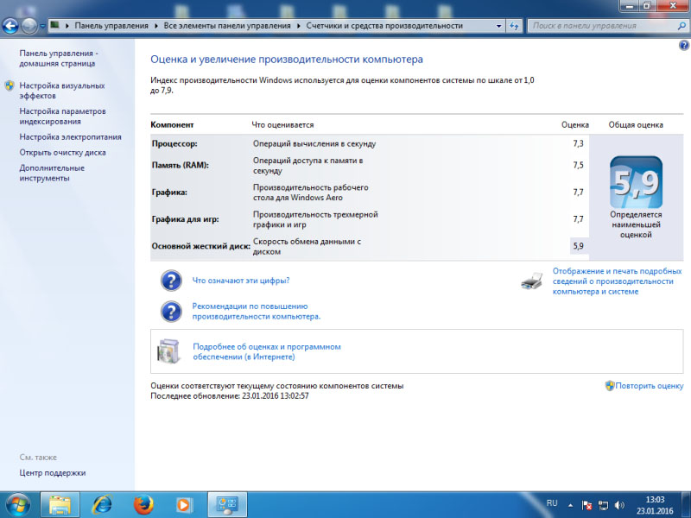Image resolution: width=691 pixels, height=518 pixels.
Task: Click question icon beside 'Что означают эти цифры?'
Action: [171, 281]
